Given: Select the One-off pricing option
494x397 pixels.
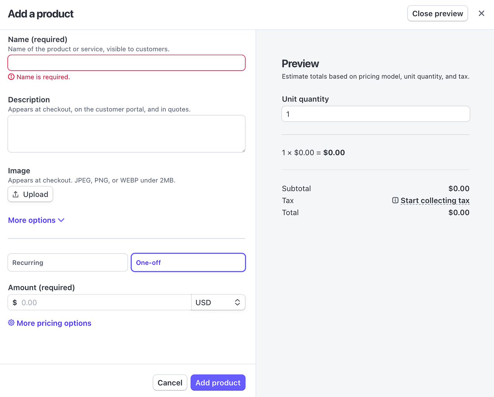Looking at the screenshot, I should coord(188,262).
